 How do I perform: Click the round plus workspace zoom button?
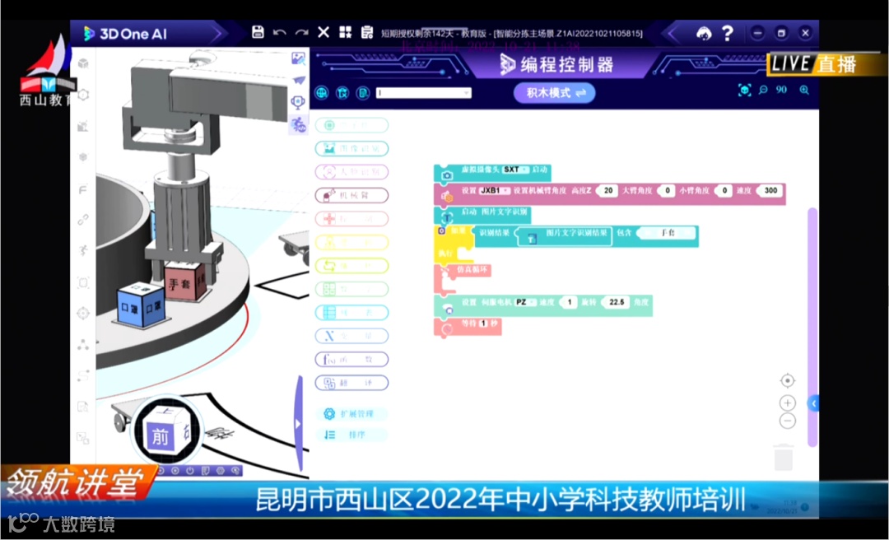[788, 403]
